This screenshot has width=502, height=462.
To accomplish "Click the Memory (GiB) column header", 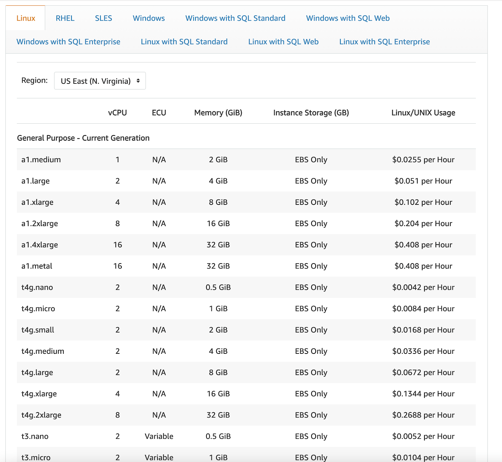I will coord(218,113).
